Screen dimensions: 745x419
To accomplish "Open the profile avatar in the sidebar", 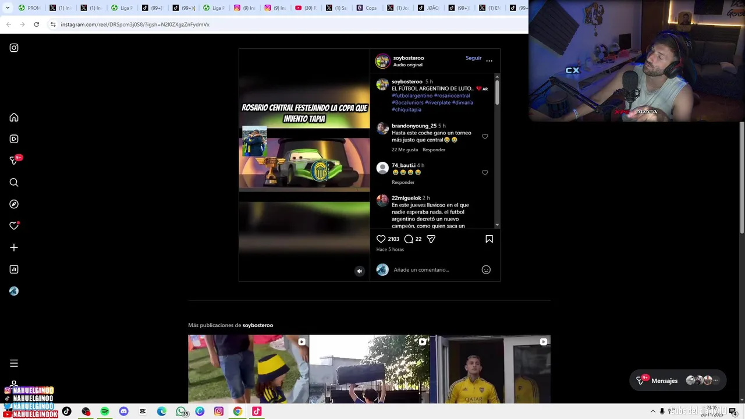I will tap(14, 291).
